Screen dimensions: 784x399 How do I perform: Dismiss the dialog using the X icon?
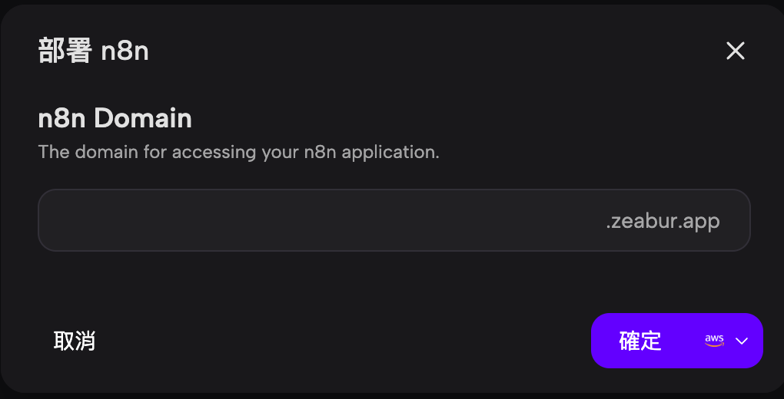pyautogui.click(x=736, y=51)
